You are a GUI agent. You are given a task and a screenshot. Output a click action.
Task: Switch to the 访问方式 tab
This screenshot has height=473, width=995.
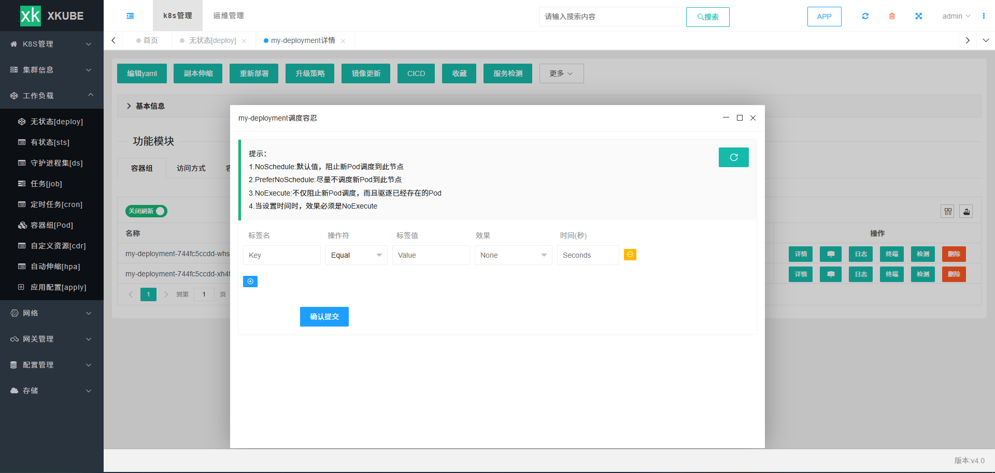191,168
